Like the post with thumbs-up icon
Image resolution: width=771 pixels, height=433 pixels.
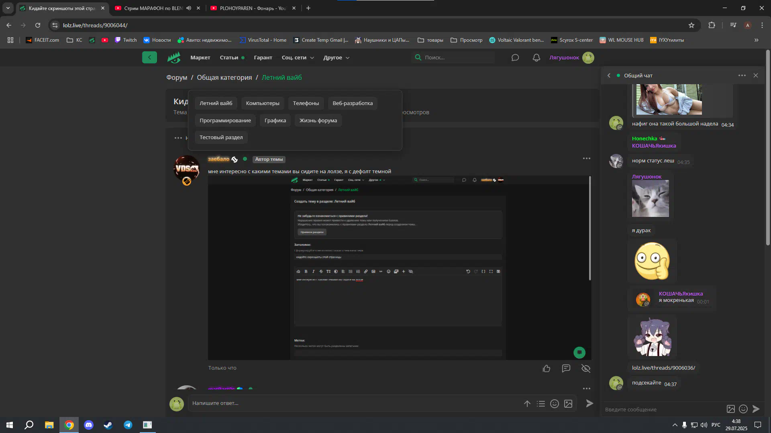[547, 368]
